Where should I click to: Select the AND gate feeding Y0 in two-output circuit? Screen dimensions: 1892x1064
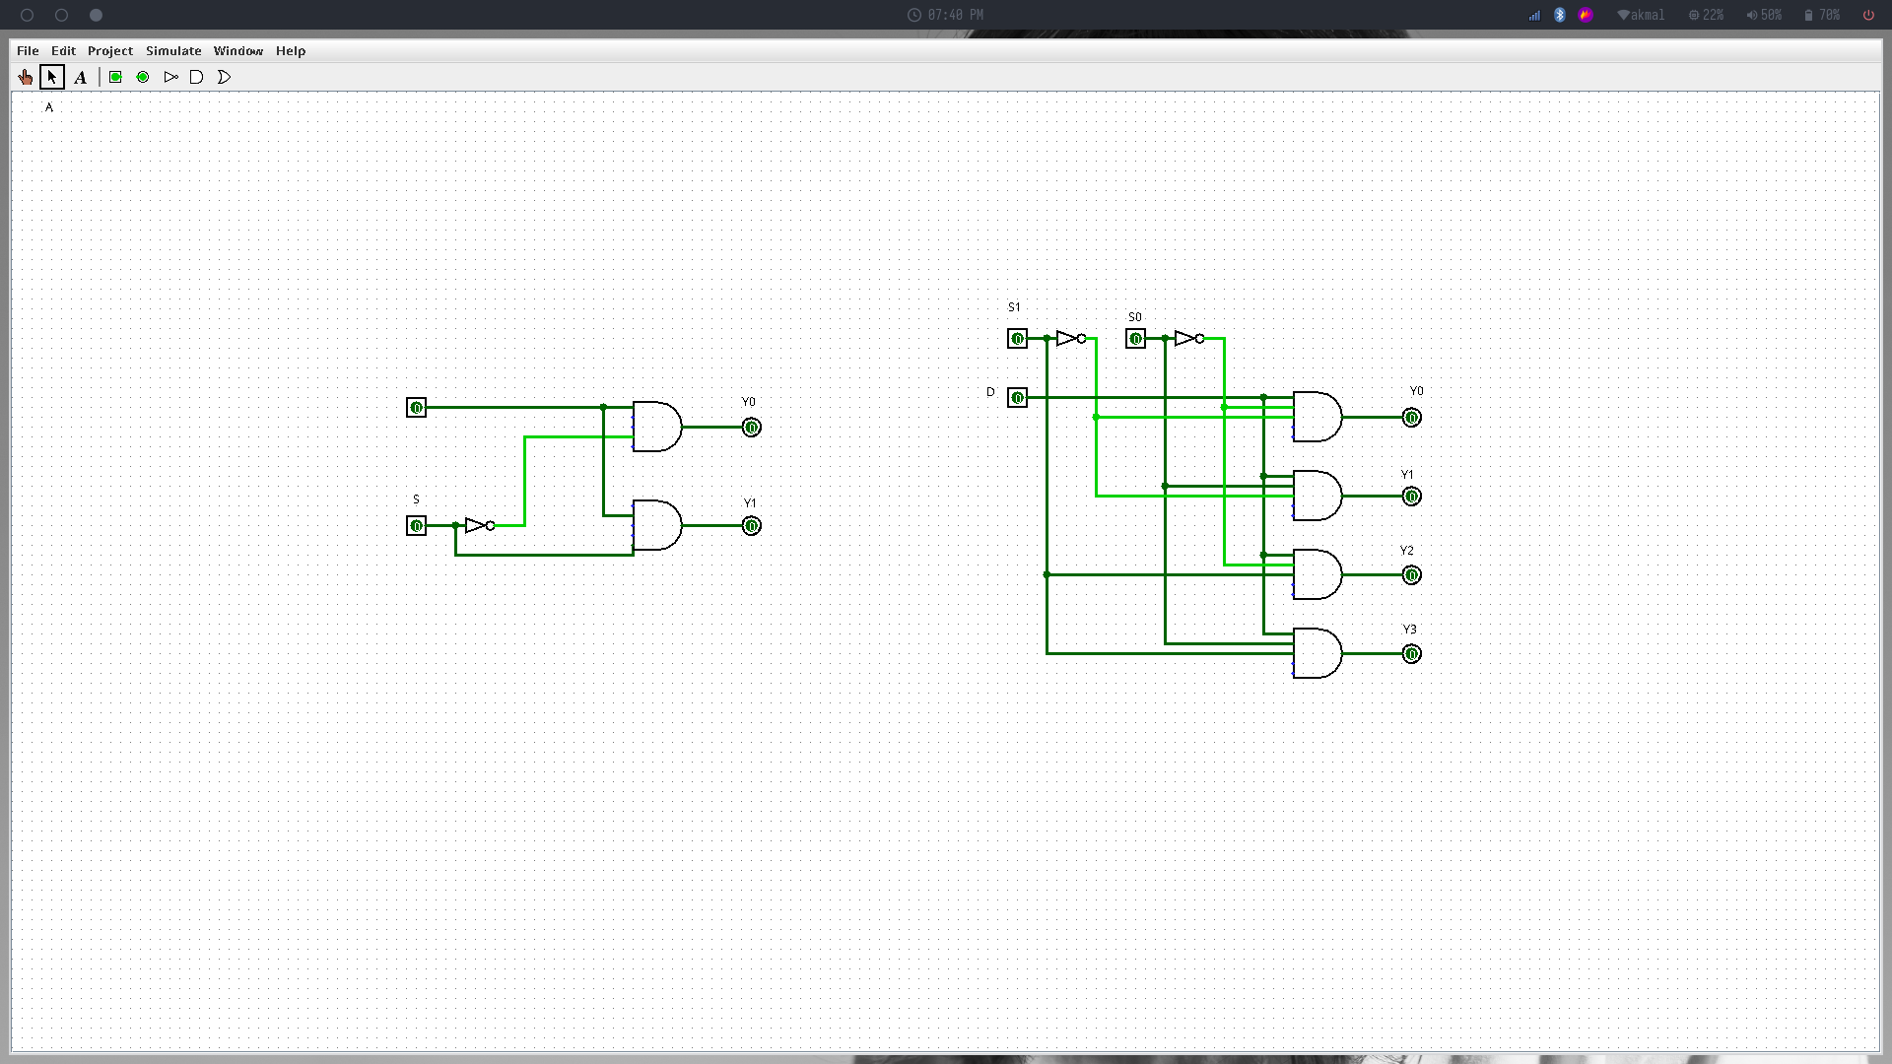click(x=657, y=427)
